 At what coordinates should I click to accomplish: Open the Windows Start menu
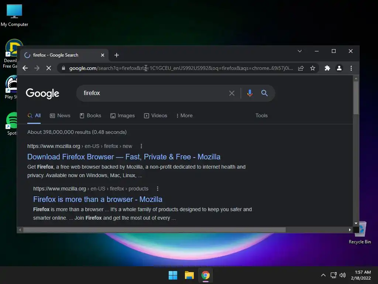173,275
